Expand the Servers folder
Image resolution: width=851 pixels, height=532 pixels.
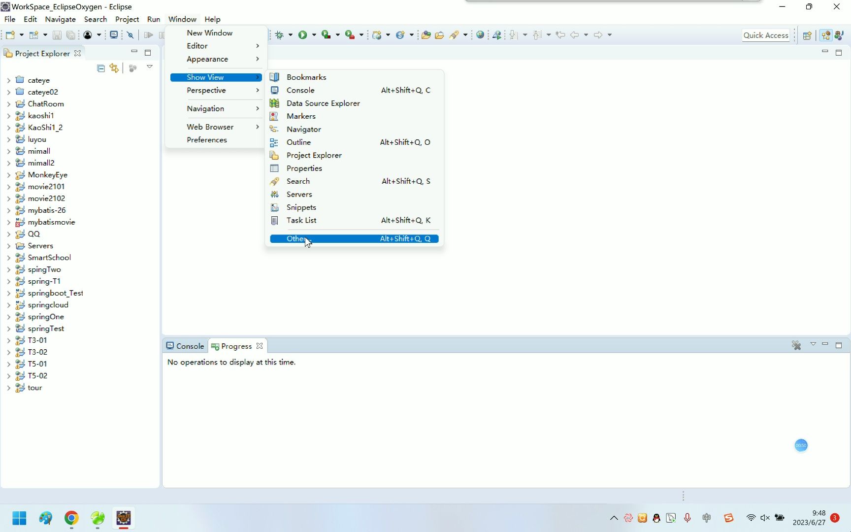point(8,246)
